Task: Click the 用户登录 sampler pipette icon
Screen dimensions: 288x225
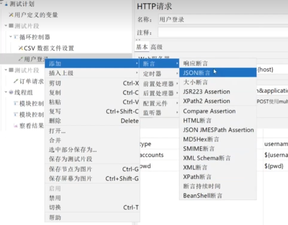Action: pyautogui.click(x=21, y=59)
